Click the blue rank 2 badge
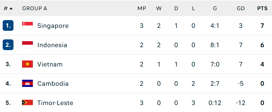 click(8, 45)
